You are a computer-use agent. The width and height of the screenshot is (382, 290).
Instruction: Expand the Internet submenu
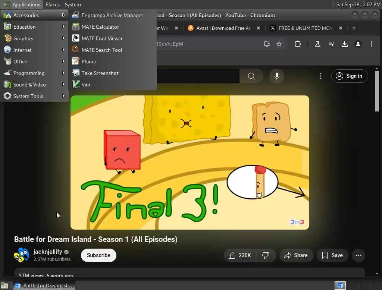(34, 50)
